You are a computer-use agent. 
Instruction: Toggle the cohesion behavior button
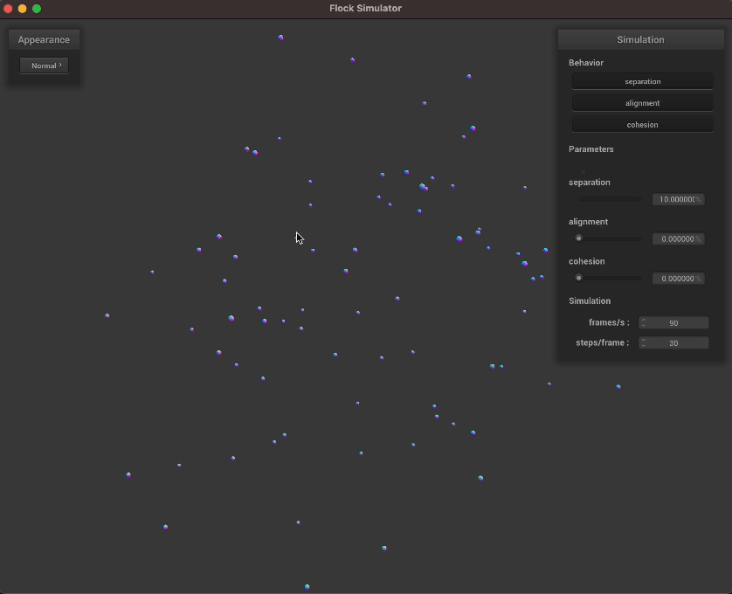click(642, 125)
